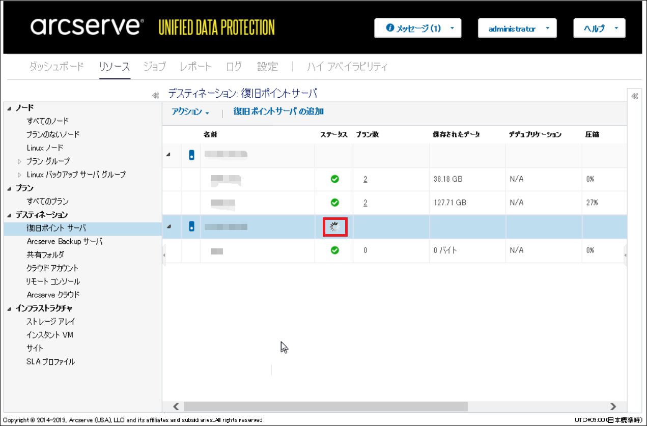
Task: Go to the レポート tab
Action: tap(195, 67)
